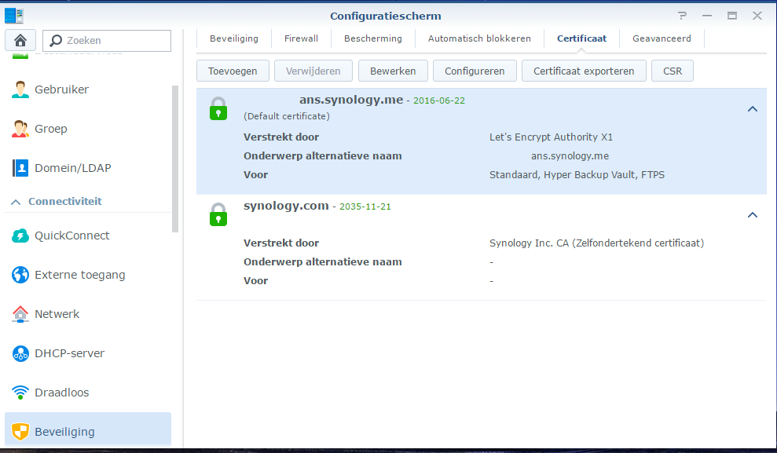The width and height of the screenshot is (777, 453).
Task: Open the Netwerk house icon
Action: (x=20, y=314)
